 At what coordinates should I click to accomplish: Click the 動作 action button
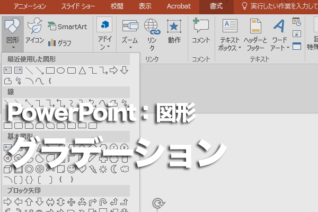(174, 31)
